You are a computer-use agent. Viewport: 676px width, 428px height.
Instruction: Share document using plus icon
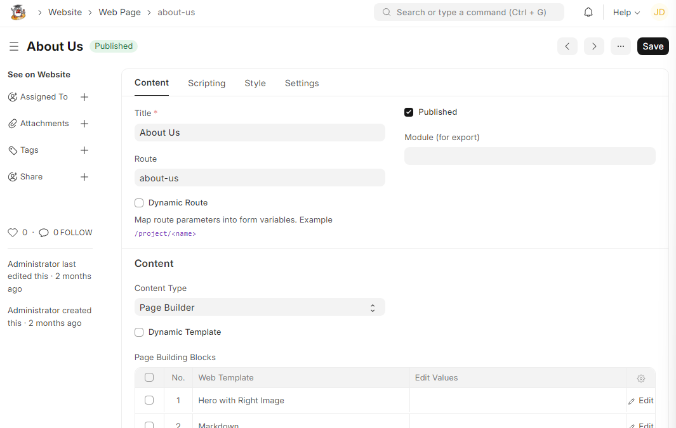[x=84, y=177]
